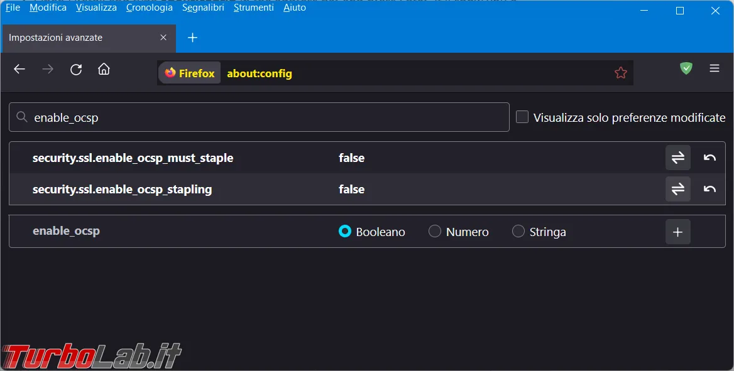
Task: Check Visualizza solo preferenze modificate
Action: coord(522,117)
